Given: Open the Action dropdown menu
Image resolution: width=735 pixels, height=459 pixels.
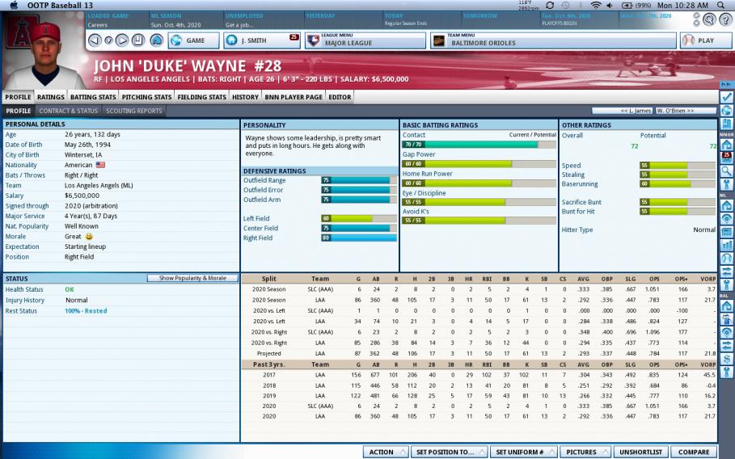Looking at the screenshot, I should [384, 452].
